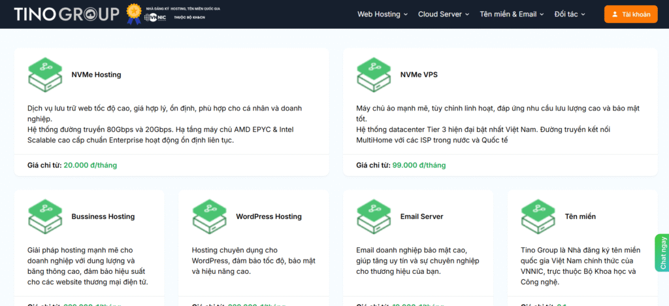Image resolution: width=669 pixels, height=306 pixels.
Task: Open the Chat ngay side tab
Action: point(662,252)
